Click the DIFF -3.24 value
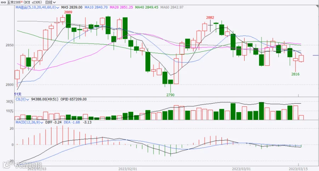This screenshot has height=171, width=319. click(53, 122)
